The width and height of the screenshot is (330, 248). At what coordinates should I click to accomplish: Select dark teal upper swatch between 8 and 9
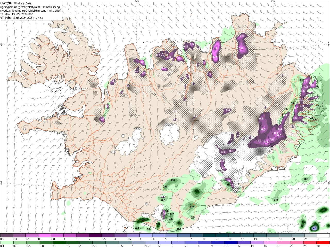coord(209,235)
